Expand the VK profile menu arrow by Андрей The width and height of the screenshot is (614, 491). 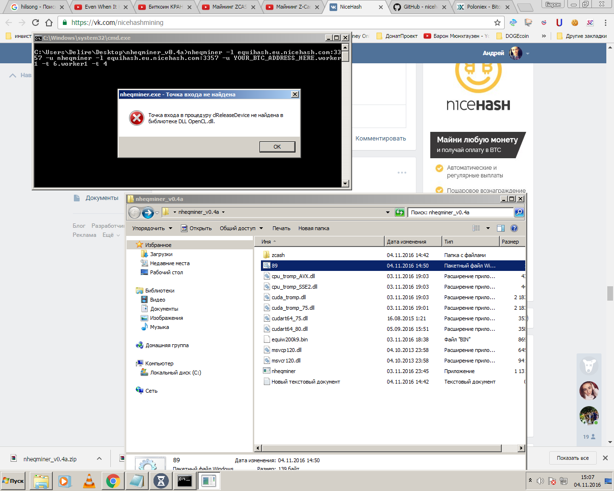click(x=528, y=54)
